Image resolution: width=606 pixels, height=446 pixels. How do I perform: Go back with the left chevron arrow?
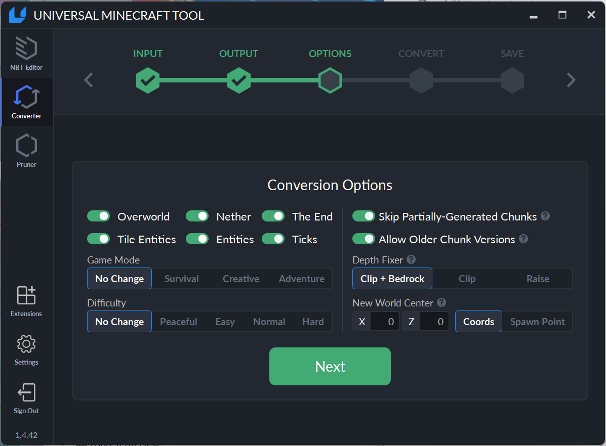89,80
